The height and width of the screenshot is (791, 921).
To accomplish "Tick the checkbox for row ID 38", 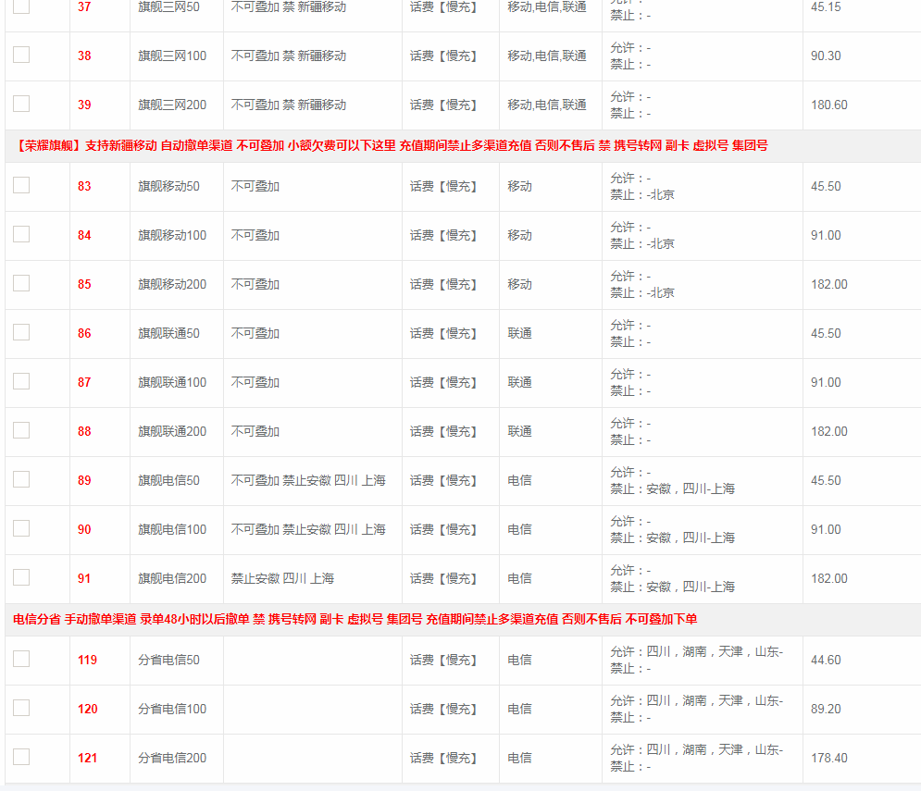I will tap(21, 55).
